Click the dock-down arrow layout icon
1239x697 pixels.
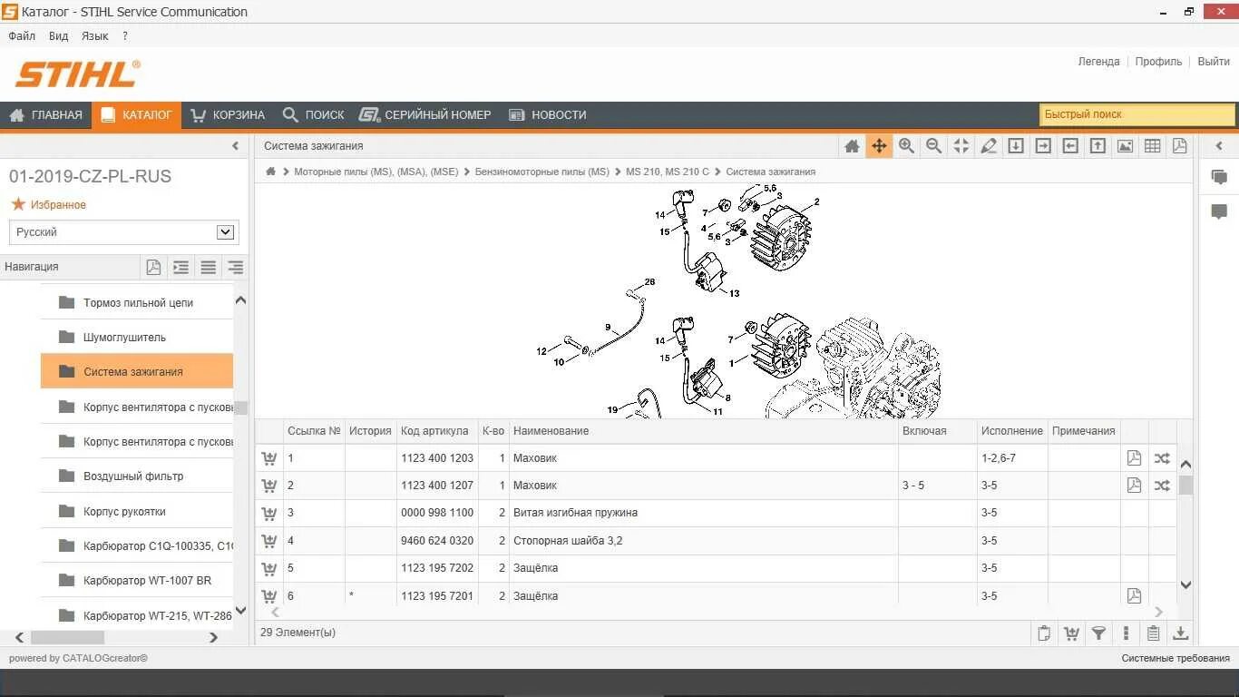(x=1016, y=146)
